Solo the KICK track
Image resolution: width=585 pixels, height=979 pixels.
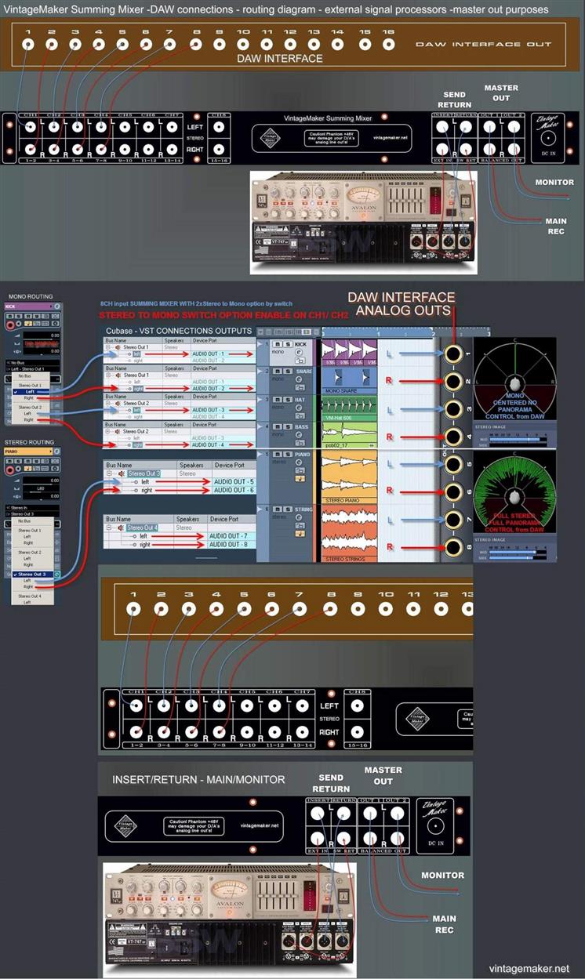coord(288,344)
